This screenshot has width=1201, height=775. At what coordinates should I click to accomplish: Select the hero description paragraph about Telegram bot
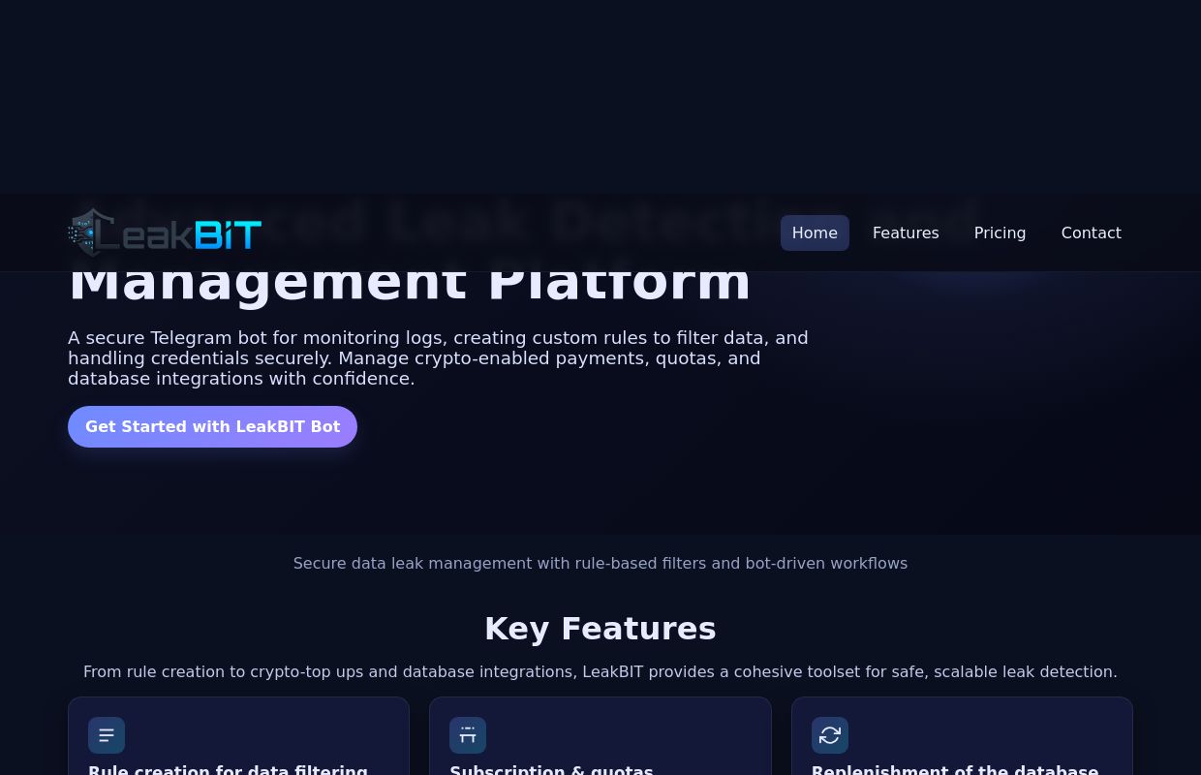tap(438, 357)
